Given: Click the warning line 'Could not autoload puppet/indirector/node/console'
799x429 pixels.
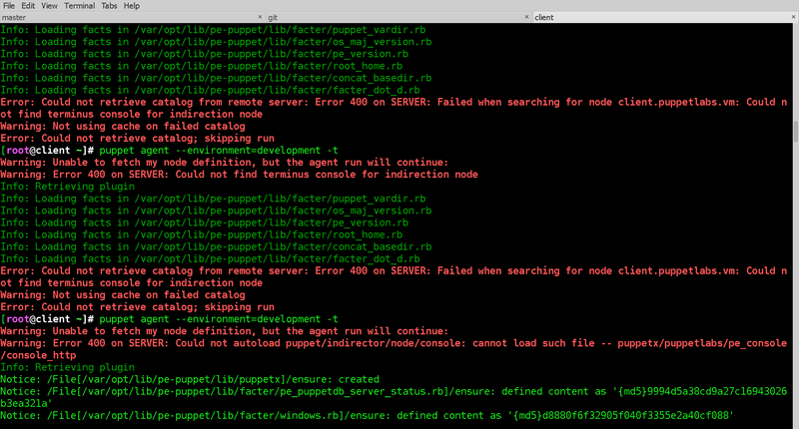Looking at the screenshot, I should [394, 349].
